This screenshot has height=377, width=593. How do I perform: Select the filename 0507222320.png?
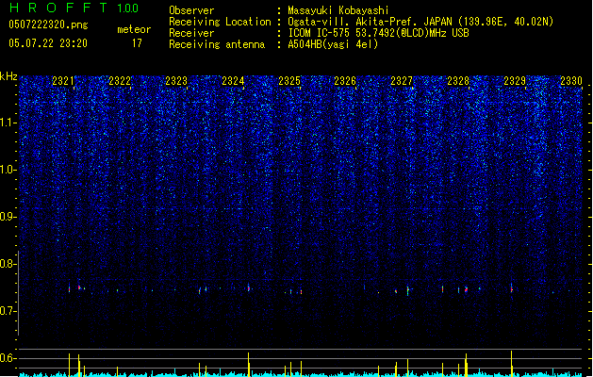(48, 25)
